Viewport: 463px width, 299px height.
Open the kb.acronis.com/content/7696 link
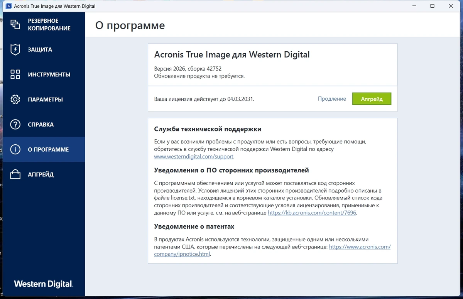[x=312, y=213]
